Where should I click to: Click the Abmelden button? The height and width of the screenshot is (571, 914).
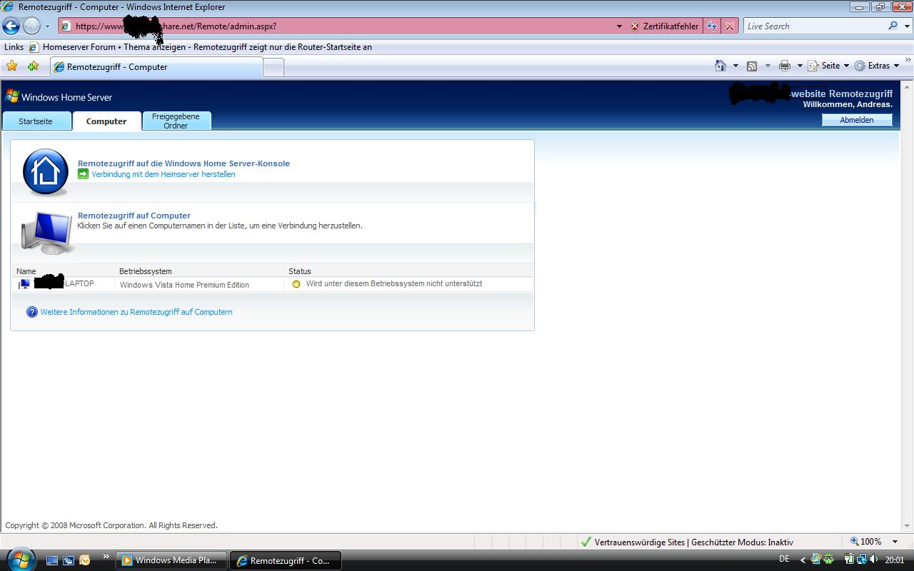click(857, 120)
